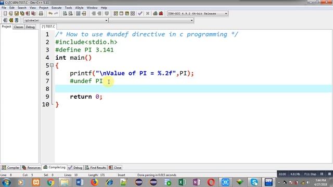Collapse the main function fold at line 5
Screen dimensions: 333x187
click(x=52, y=65)
